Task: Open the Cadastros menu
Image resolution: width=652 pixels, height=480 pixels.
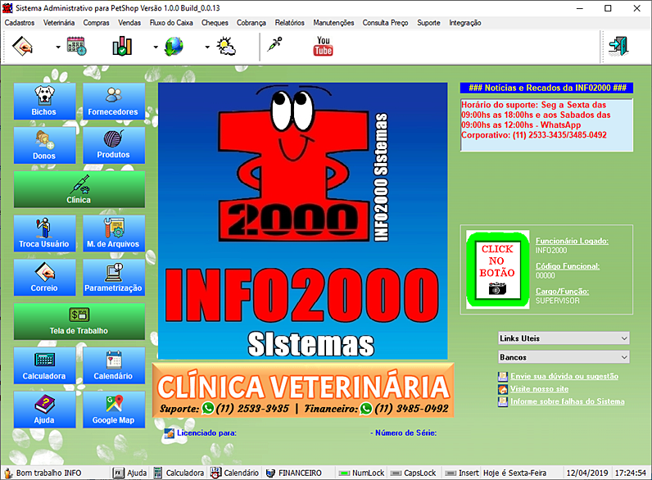Action: point(20,23)
